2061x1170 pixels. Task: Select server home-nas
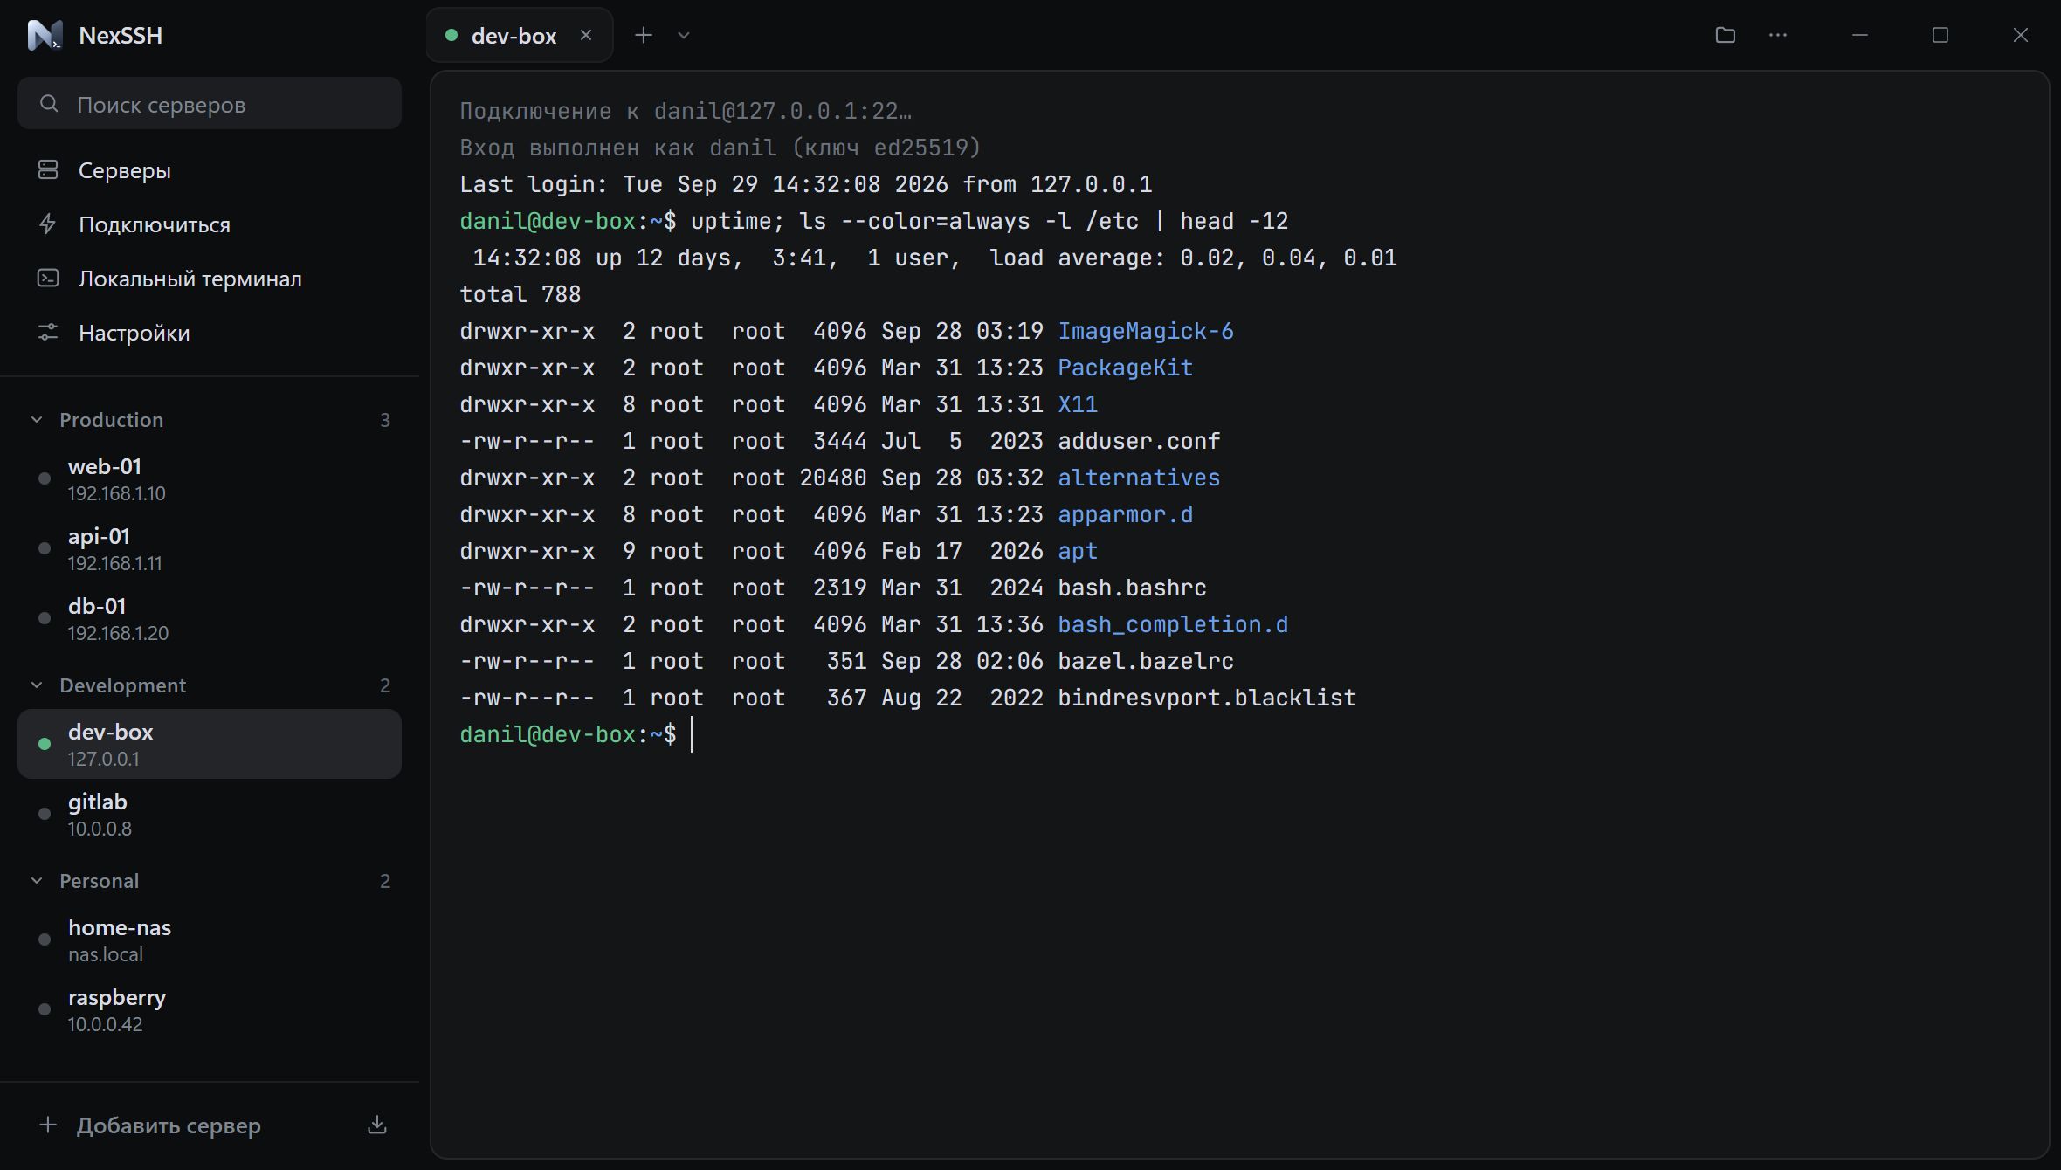click(x=210, y=939)
